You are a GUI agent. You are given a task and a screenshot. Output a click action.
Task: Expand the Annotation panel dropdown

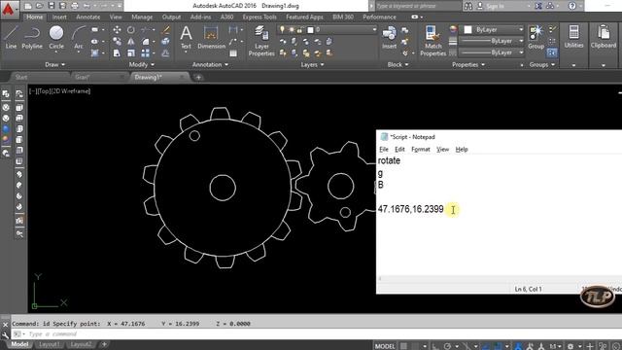click(x=210, y=64)
